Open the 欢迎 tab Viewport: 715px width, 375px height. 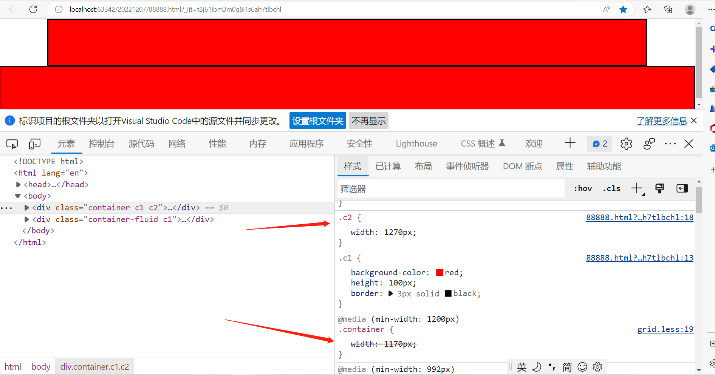click(x=534, y=144)
